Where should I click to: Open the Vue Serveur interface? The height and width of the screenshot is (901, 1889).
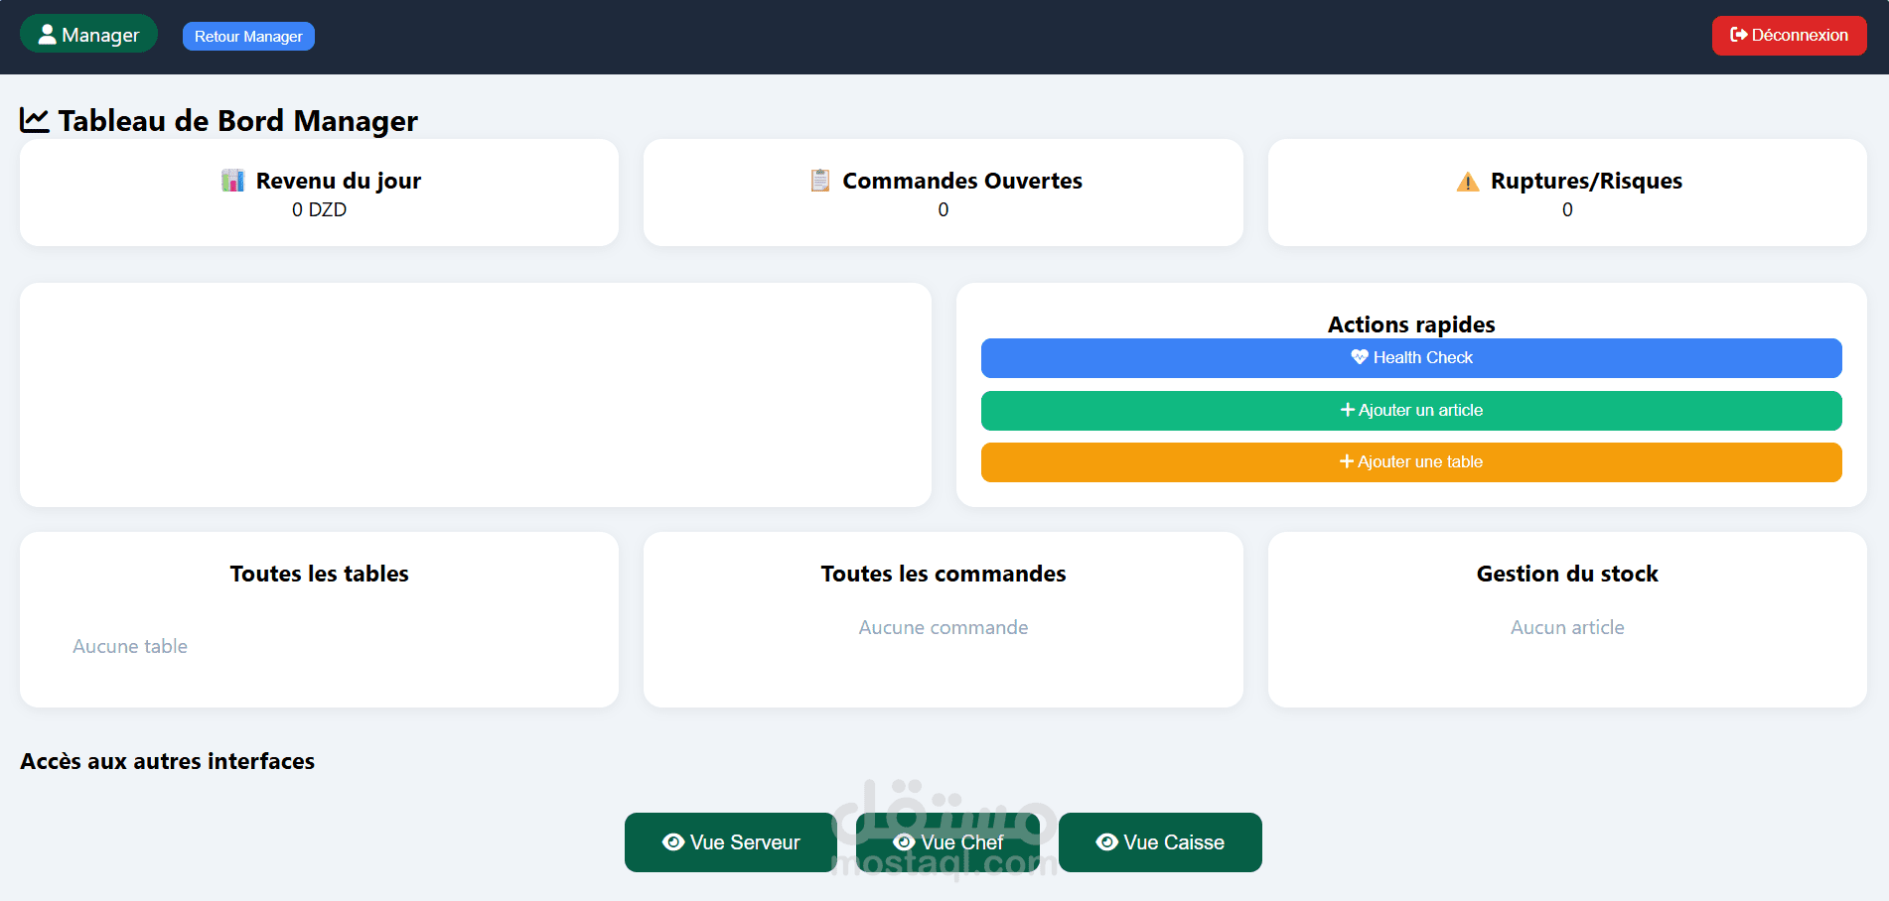731,842
